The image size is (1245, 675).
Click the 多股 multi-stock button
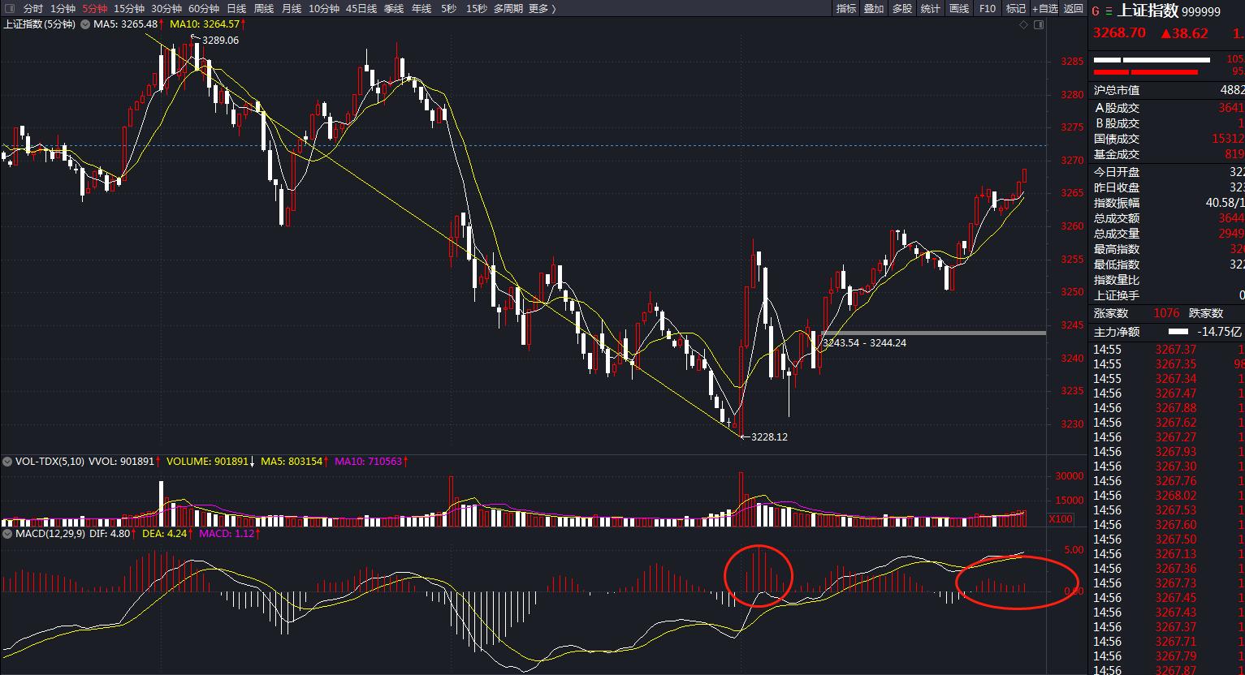902,9
